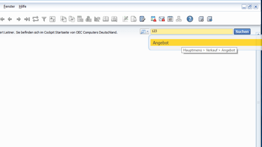
Task: Click the help question mark icon
Action: [x=190, y=19]
